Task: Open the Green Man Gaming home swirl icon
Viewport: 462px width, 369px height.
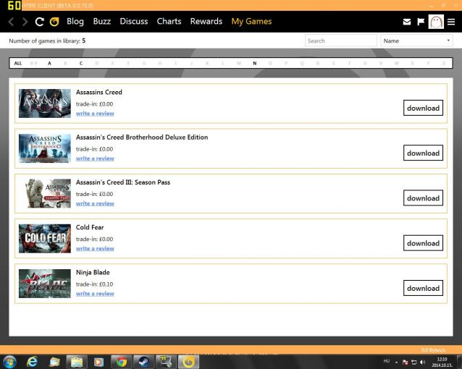Action: coord(54,22)
